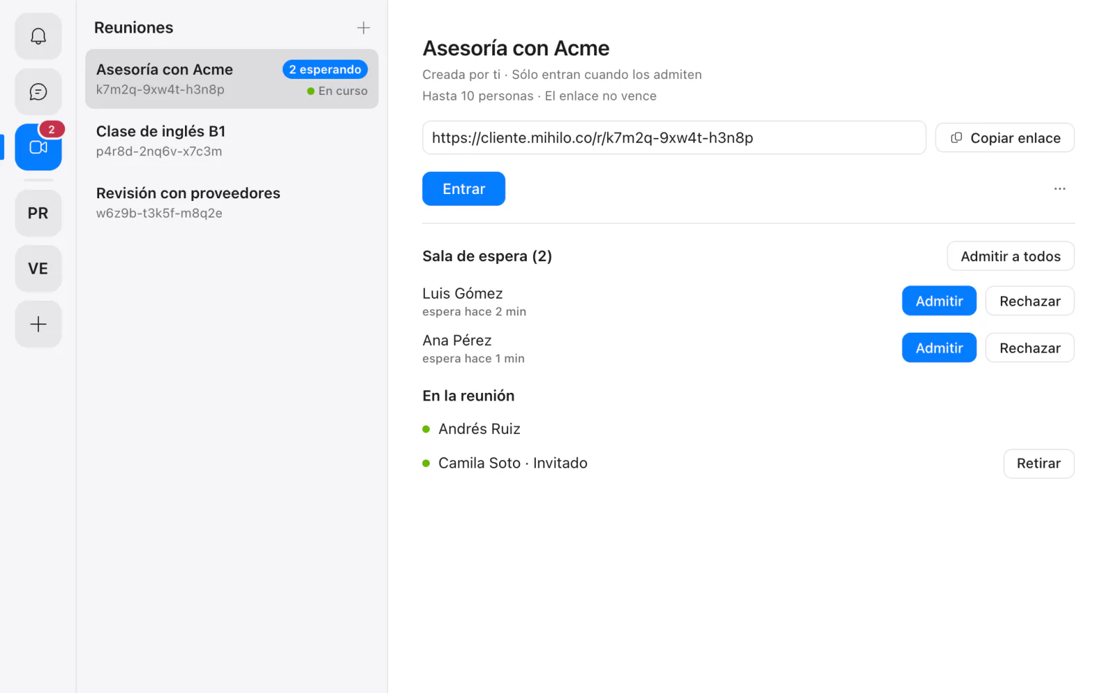Admit Ana Pérez

(x=939, y=348)
